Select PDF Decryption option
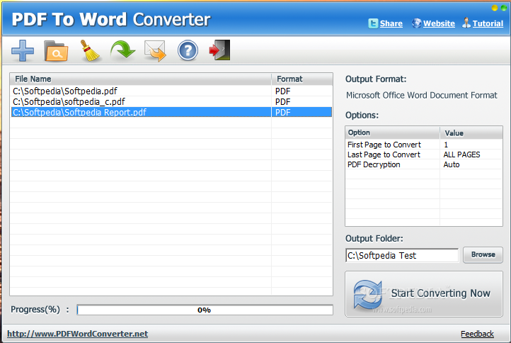The height and width of the screenshot is (343, 511). [x=374, y=164]
